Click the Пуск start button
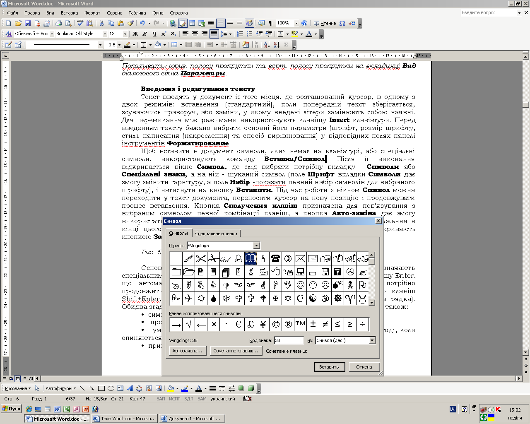Image resolution: width=530 pixels, height=424 pixels. [x=11, y=409]
